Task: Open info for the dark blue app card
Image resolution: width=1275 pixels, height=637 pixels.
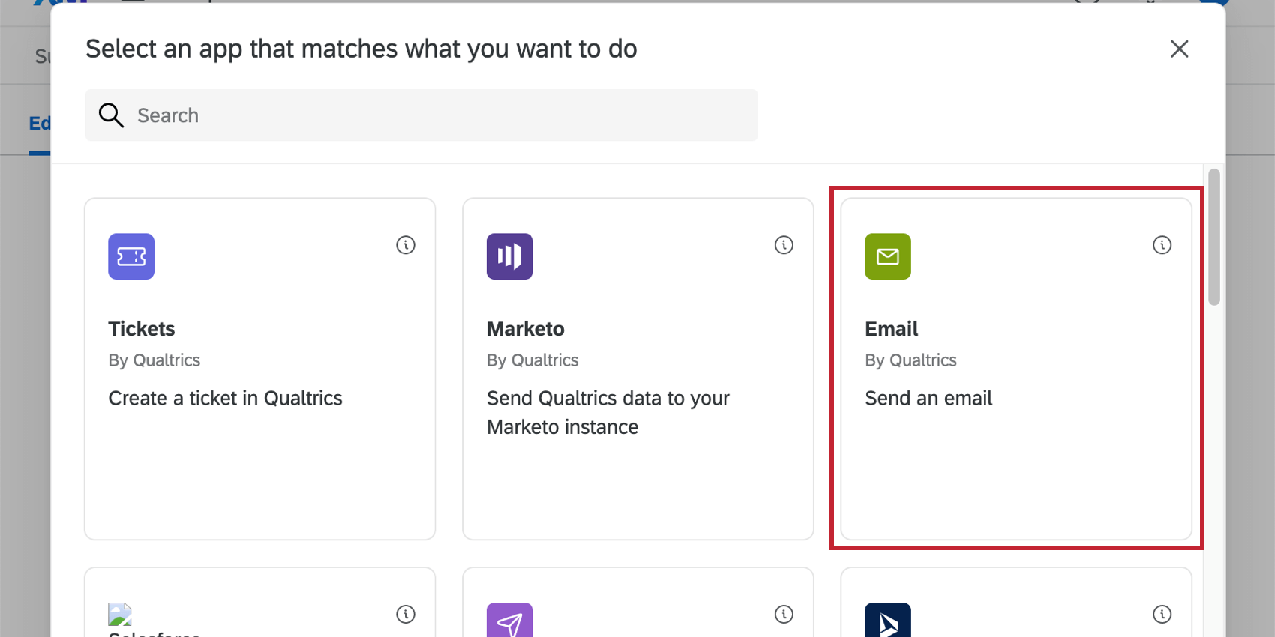Action: 1162,615
